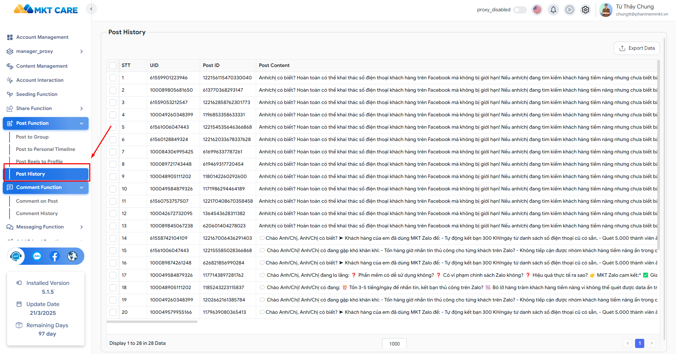Image resolution: width=676 pixels, height=354 pixels.
Task: Open Seeding Function page
Action: (x=37, y=94)
